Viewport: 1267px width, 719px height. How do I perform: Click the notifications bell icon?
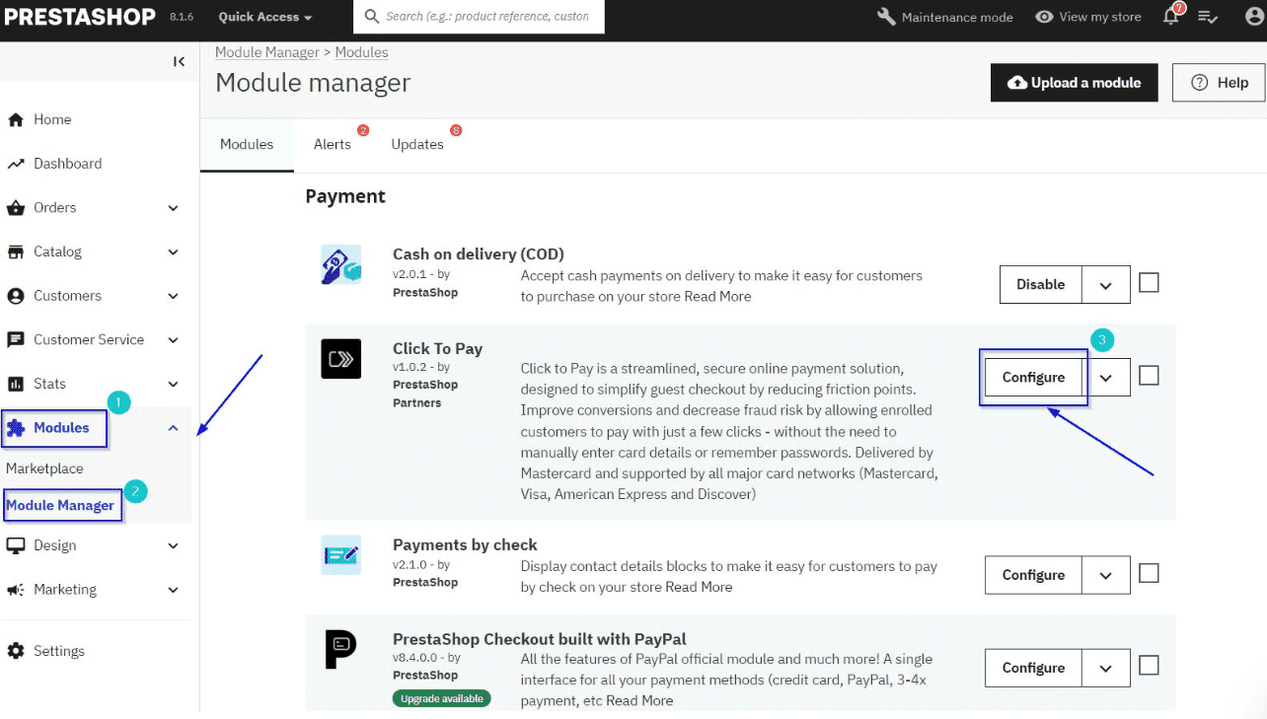coord(1169,16)
